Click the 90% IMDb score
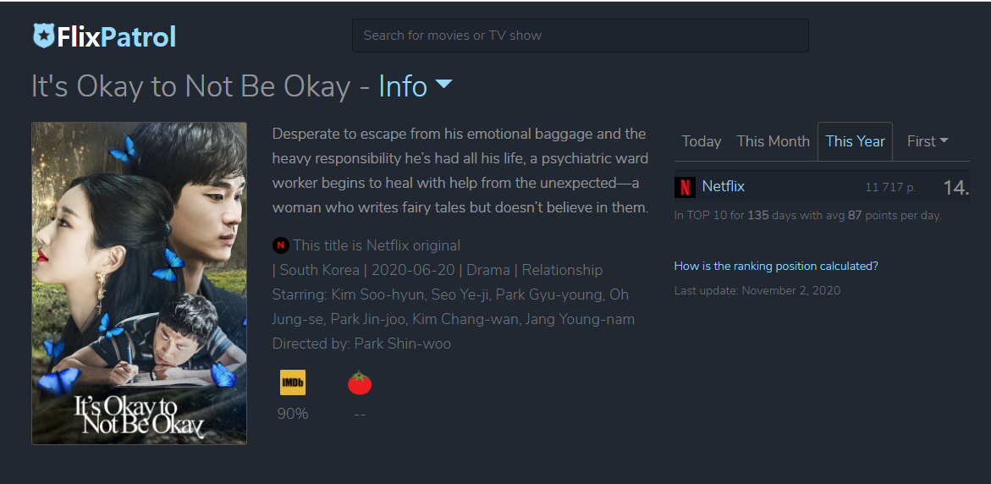The width and height of the screenshot is (991, 484). coord(293,414)
